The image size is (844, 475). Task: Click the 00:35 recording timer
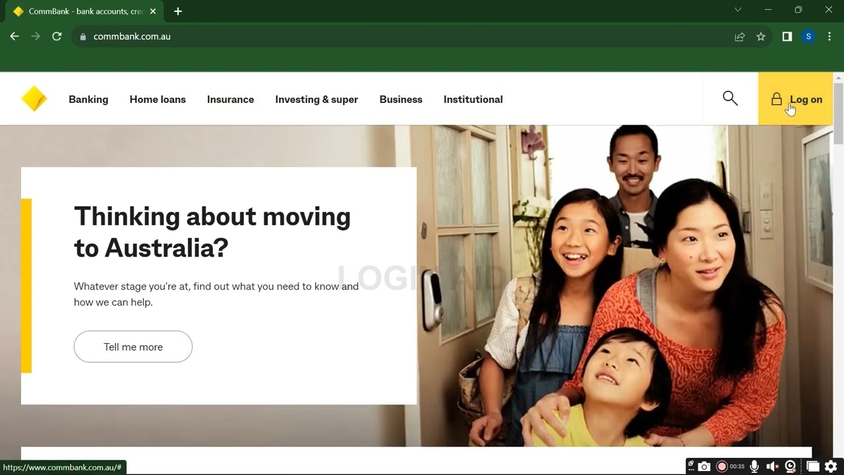coord(737,466)
